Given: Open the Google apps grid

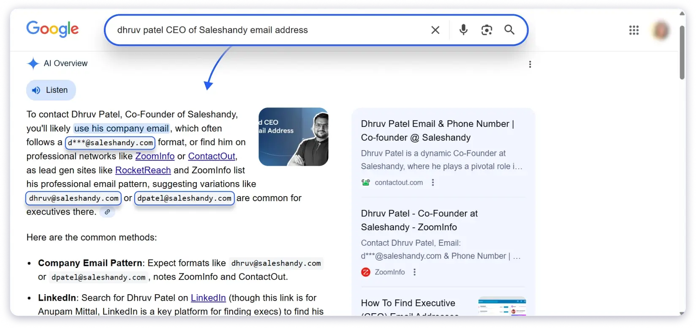Looking at the screenshot, I should [633, 30].
